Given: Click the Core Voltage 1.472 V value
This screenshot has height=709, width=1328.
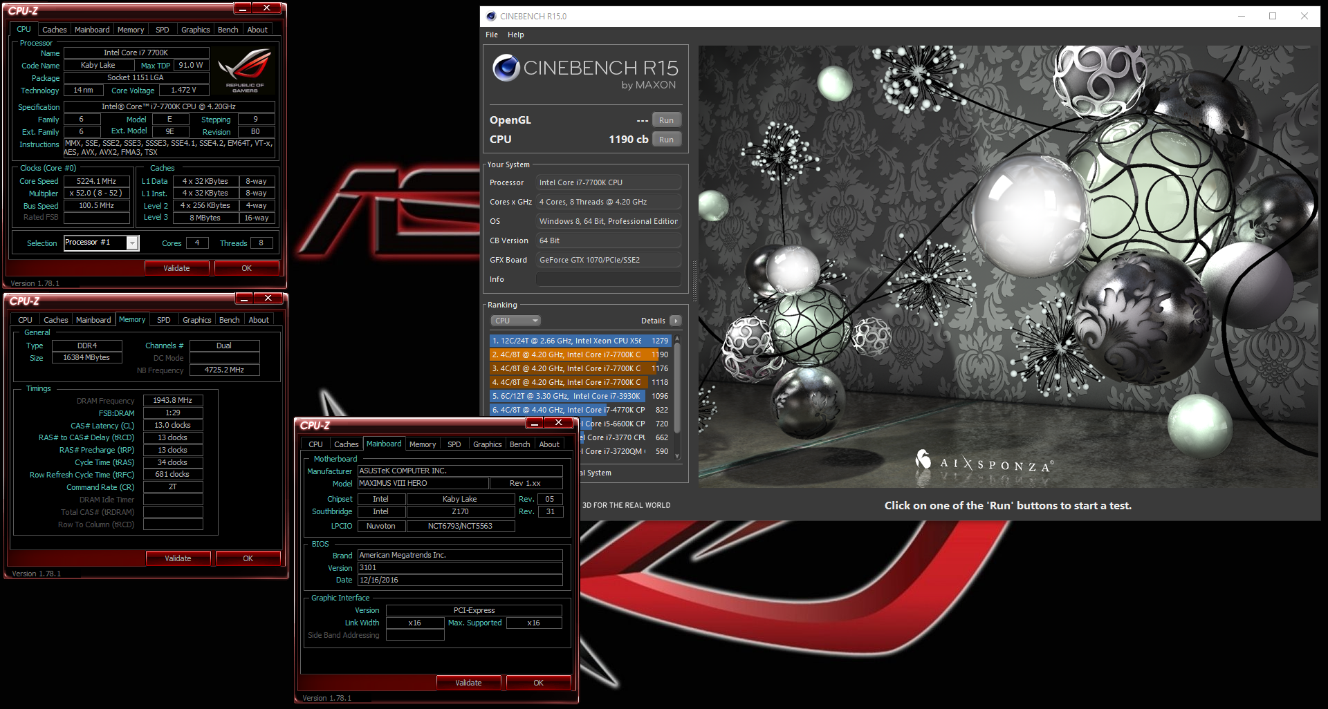Looking at the screenshot, I should [183, 91].
